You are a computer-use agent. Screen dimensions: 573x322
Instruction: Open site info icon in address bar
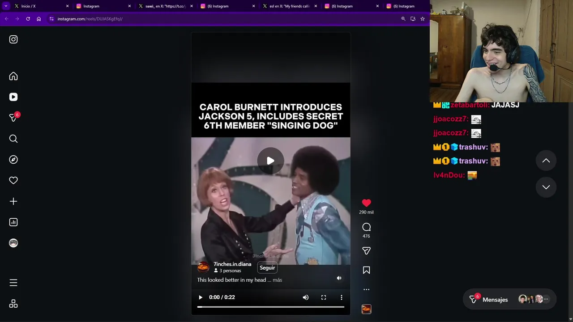51,19
